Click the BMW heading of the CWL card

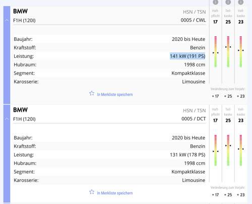click(x=20, y=11)
